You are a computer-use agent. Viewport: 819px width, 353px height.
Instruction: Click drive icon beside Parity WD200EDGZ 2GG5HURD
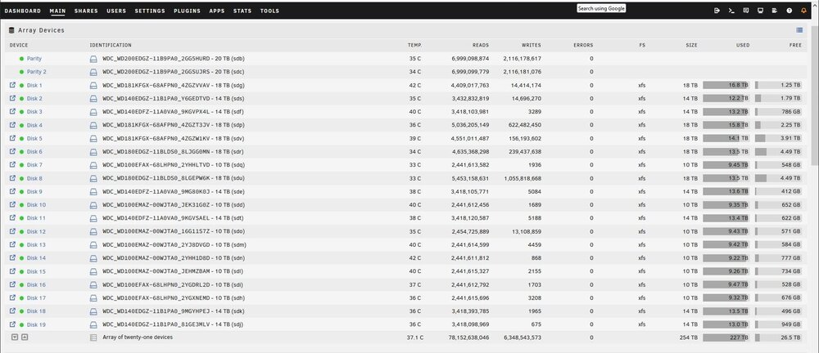tap(93, 58)
